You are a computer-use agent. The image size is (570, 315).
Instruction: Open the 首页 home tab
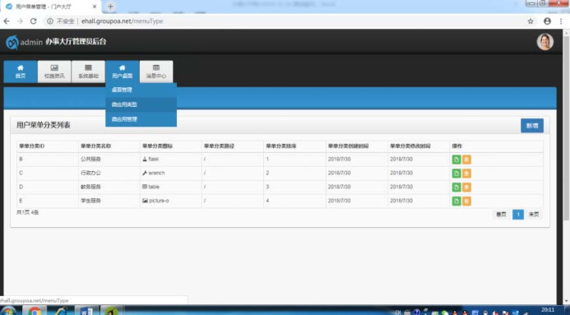[x=21, y=72]
